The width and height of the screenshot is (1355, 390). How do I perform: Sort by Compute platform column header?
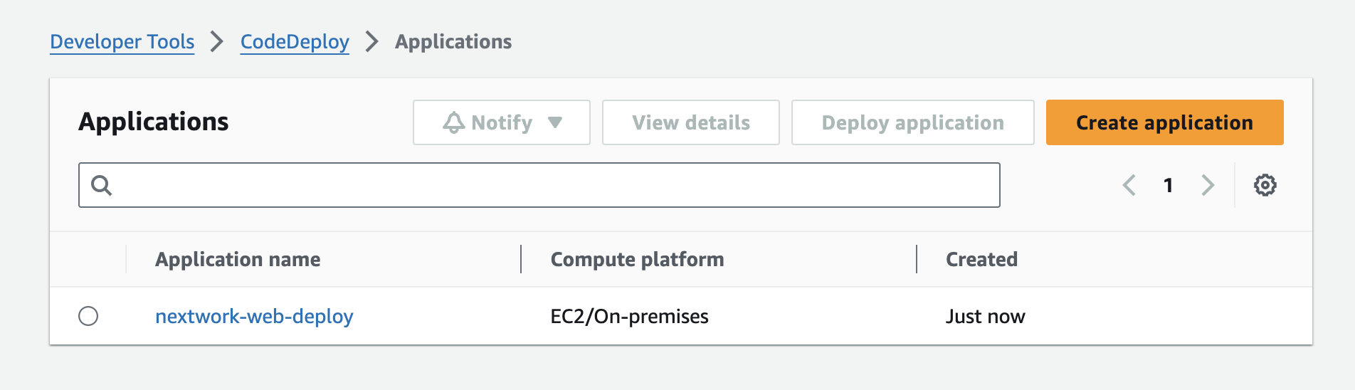coord(637,259)
